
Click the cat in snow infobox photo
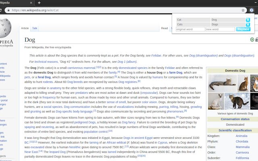237,101
